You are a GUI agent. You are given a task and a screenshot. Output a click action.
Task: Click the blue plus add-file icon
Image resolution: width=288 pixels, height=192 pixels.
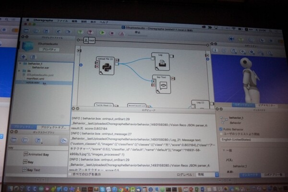click(24, 57)
